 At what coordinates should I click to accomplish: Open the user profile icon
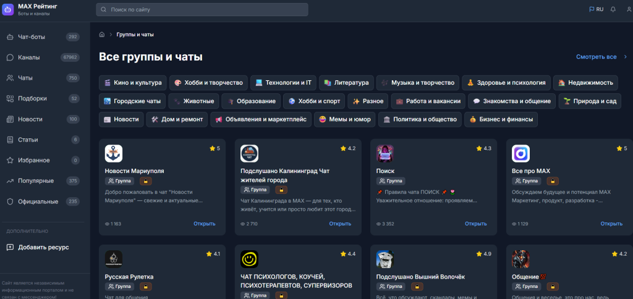point(629,9)
